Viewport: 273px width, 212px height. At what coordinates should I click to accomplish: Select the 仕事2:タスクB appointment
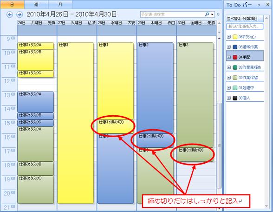click(35, 116)
